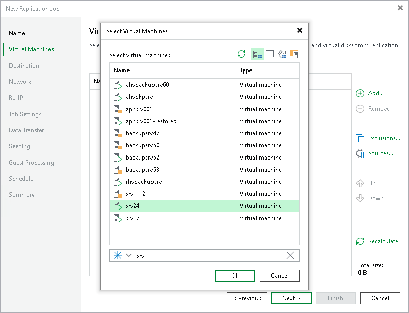Click the Remove button in the wizard

click(373, 109)
